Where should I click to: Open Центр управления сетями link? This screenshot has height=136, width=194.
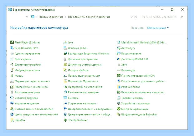(90, 114)
